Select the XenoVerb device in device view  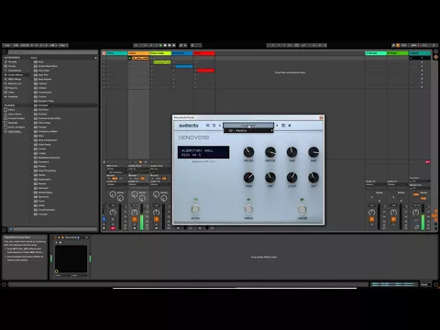pos(71,237)
